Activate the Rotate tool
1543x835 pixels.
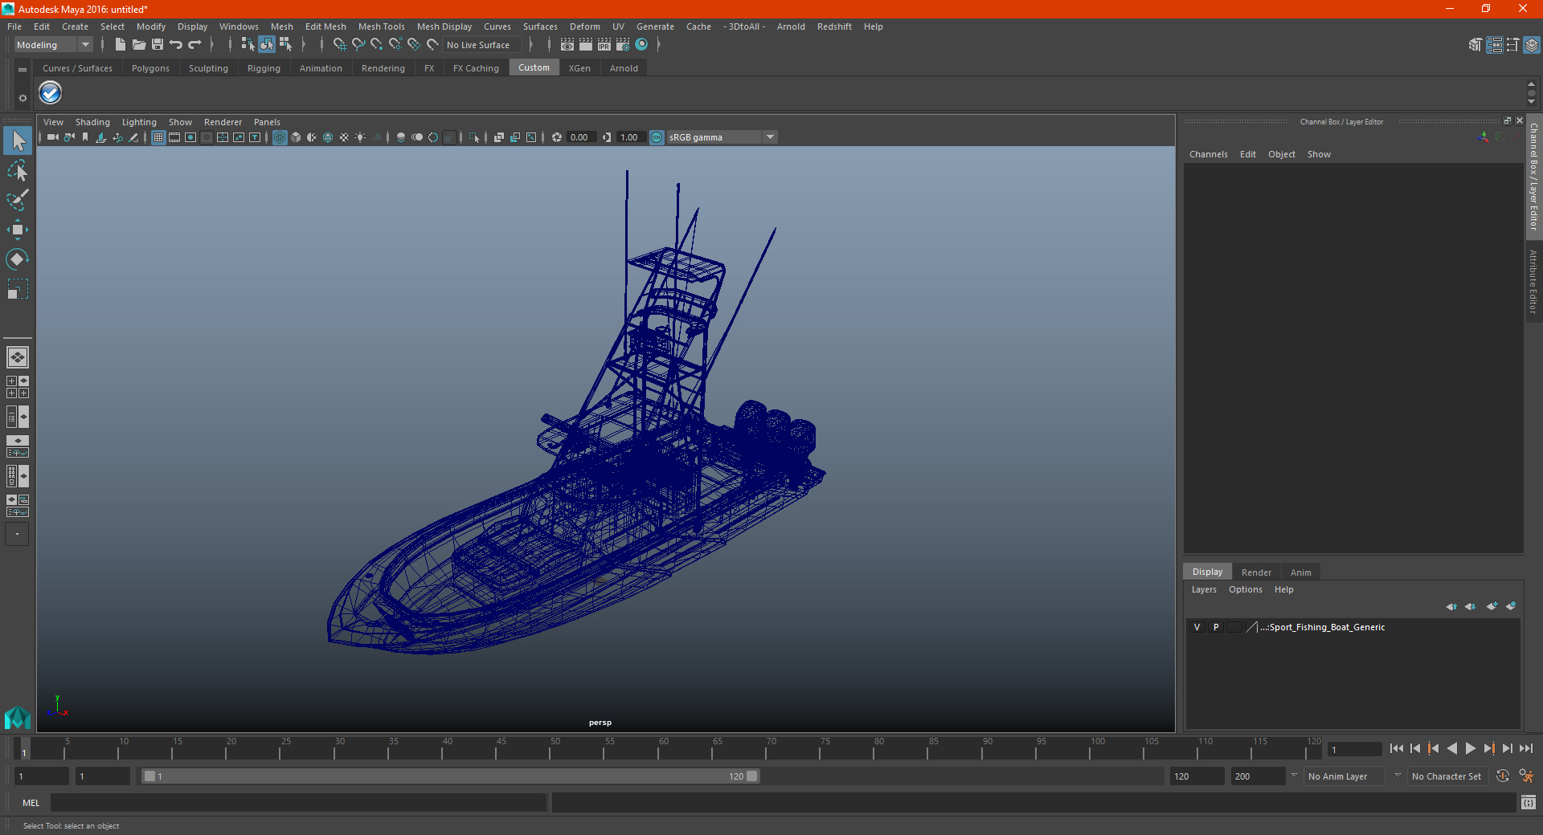coord(18,259)
